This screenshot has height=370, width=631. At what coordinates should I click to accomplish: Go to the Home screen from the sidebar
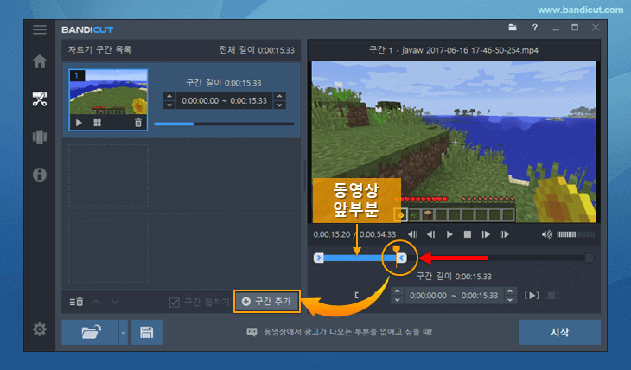tap(40, 61)
